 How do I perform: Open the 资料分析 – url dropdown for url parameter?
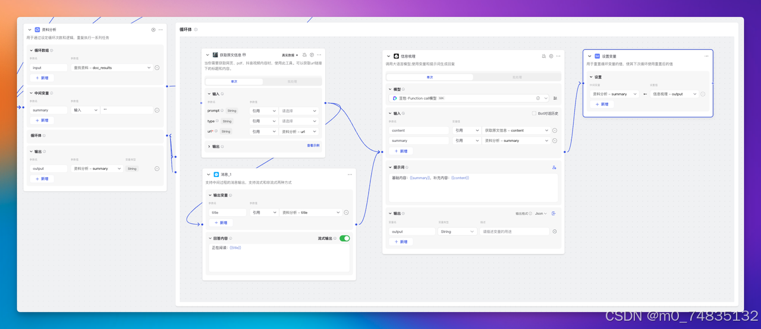click(x=299, y=132)
